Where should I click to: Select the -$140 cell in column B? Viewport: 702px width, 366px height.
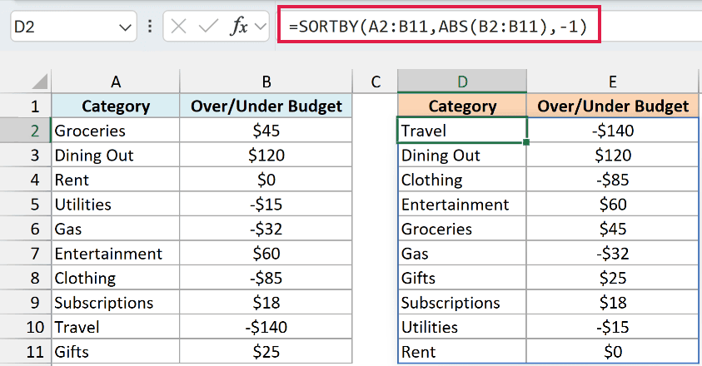(x=266, y=327)
